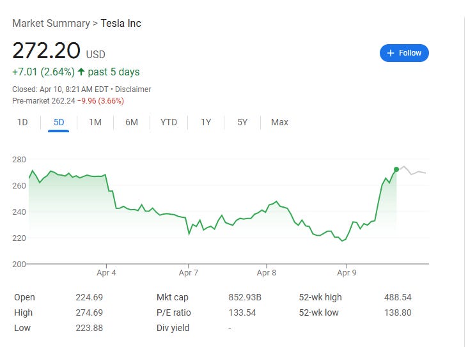This screenshot has width=468, height=347.
Task: Click the 200 y-axis label
Action: coord(19,264)
